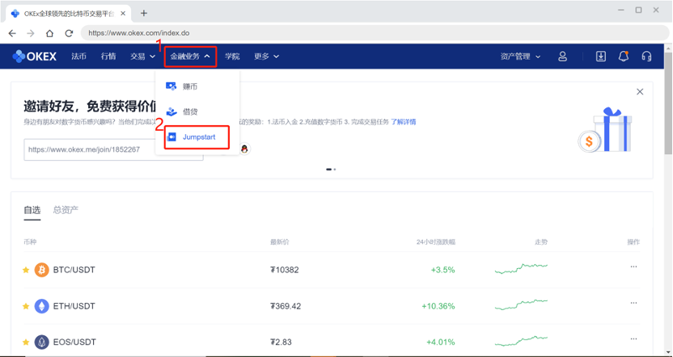Open the app download icon
673x357 pixels.
coord(601,57)
